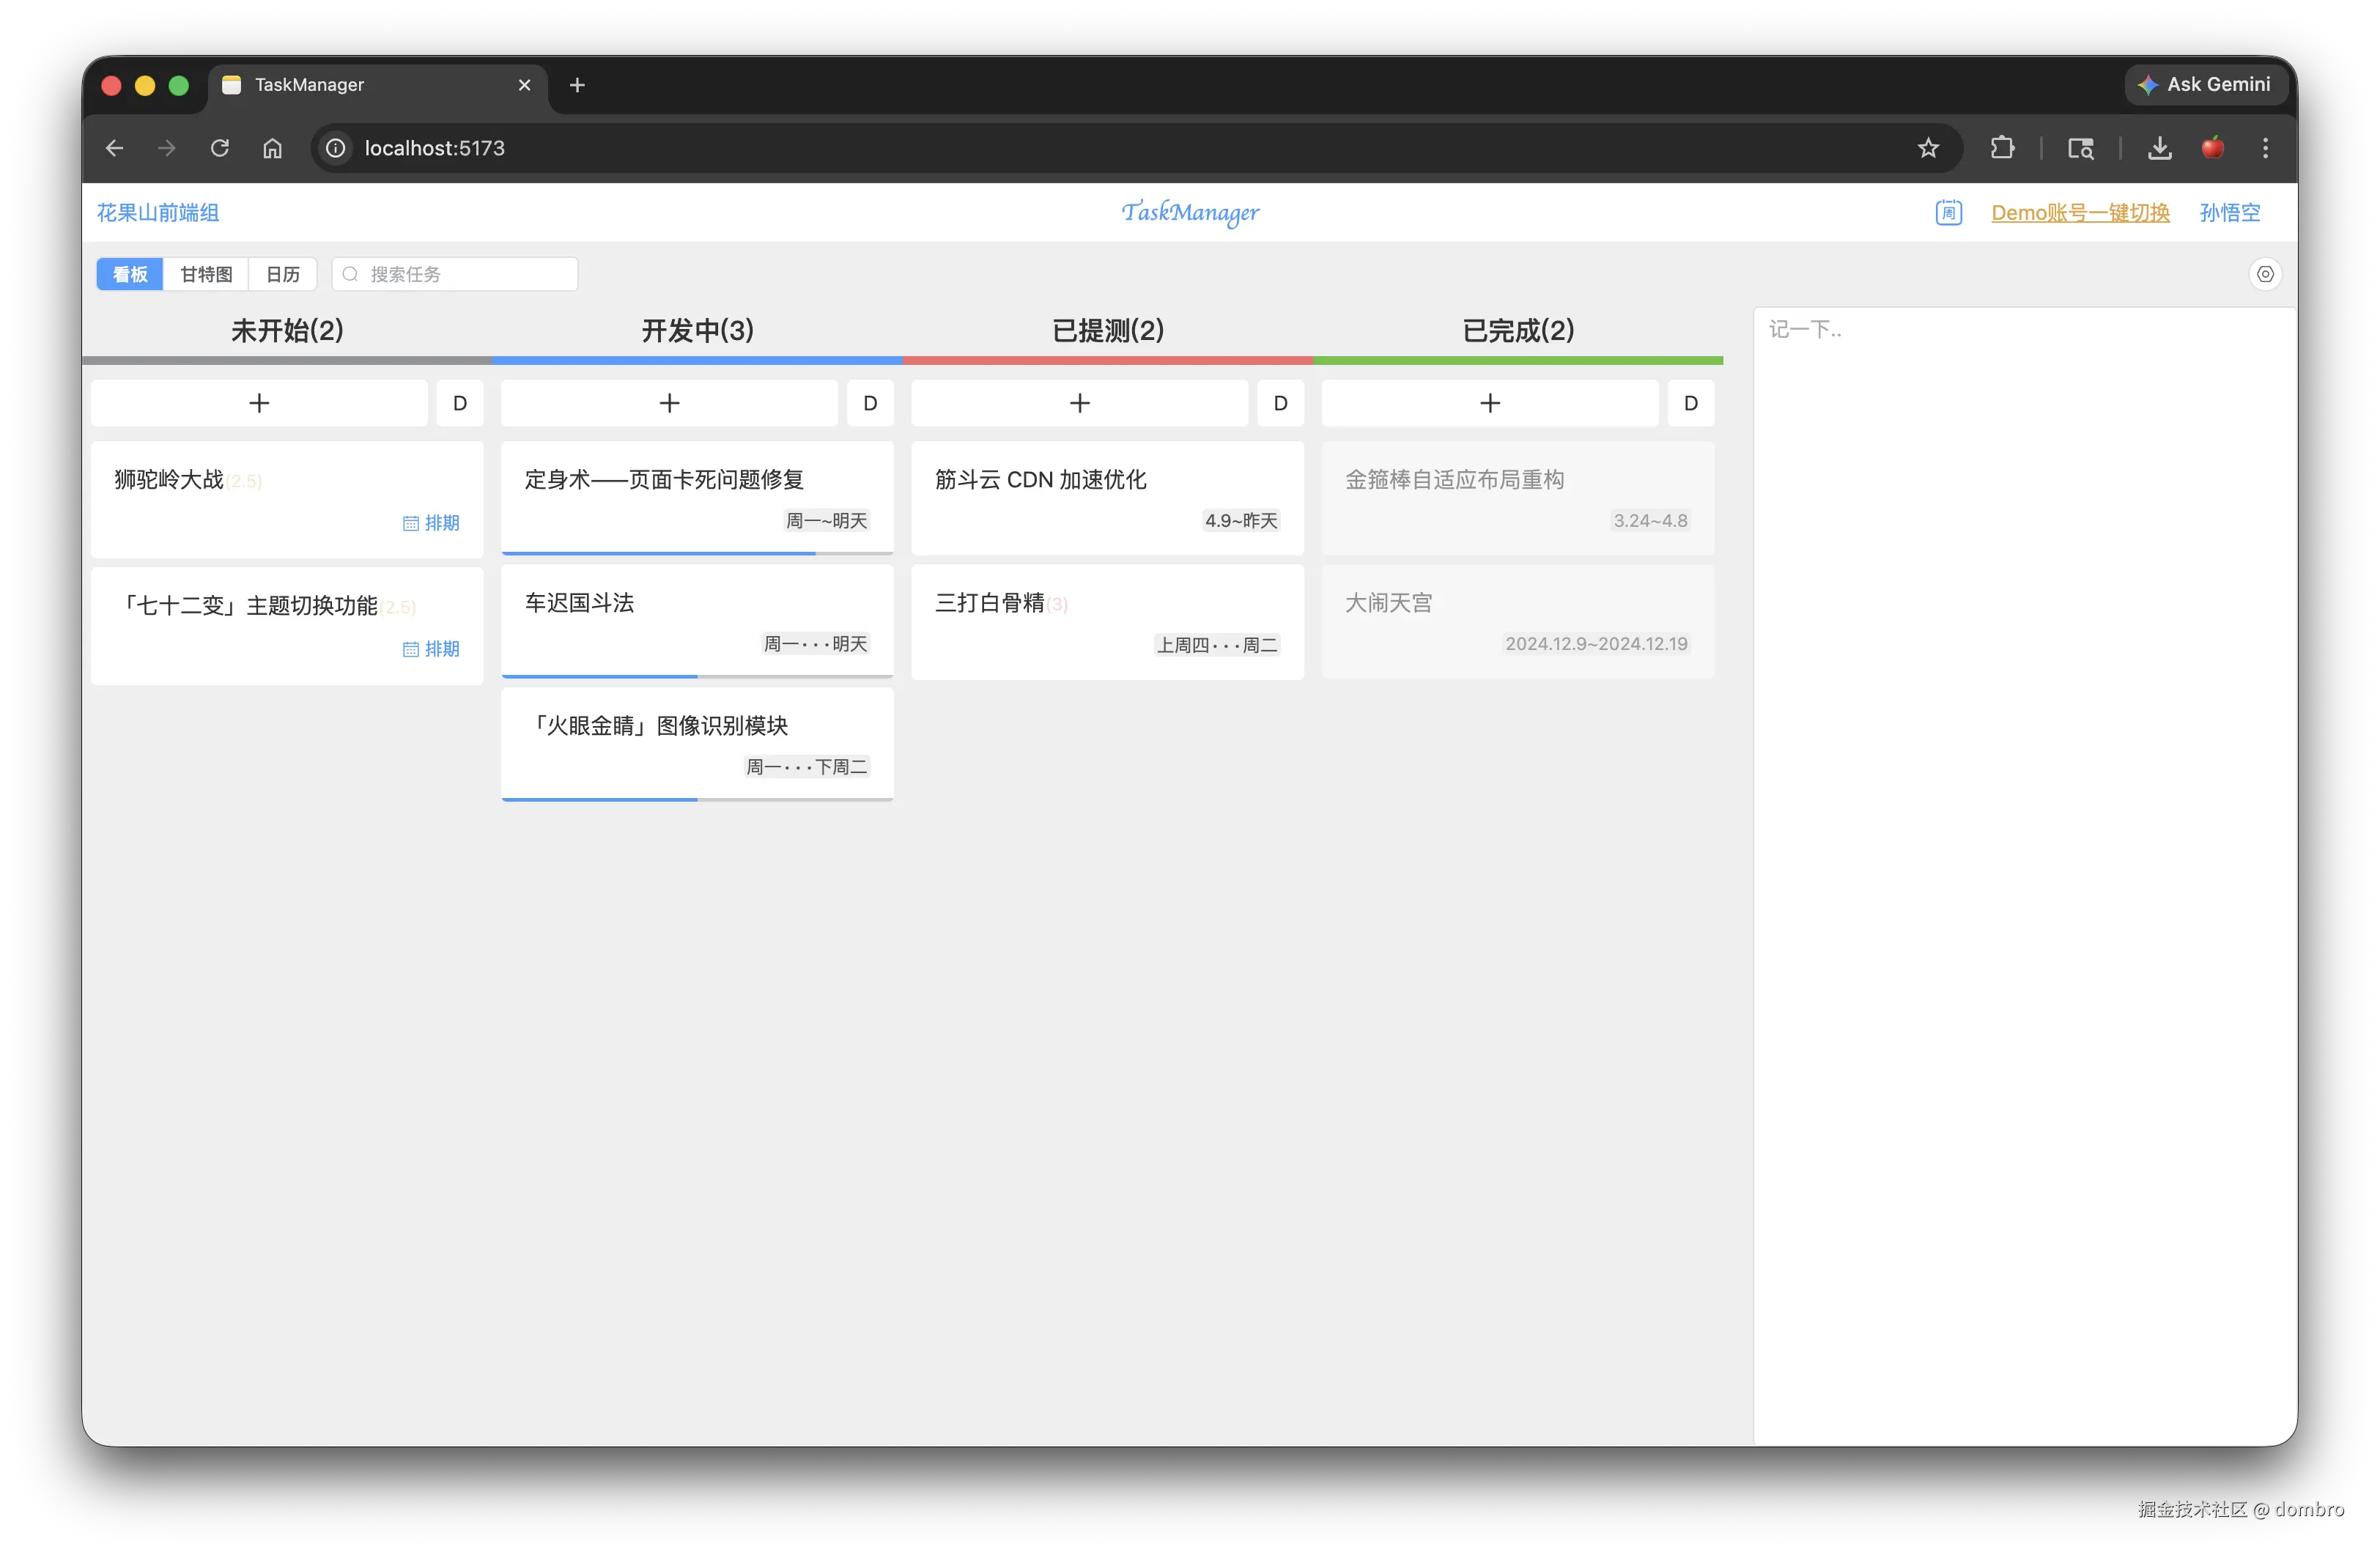The height and width of the screenshot is (1555, 2380).
Task: Click the 排期 calendar icon on 狮驼岭大战 card
Action: (x=411, y=522)
